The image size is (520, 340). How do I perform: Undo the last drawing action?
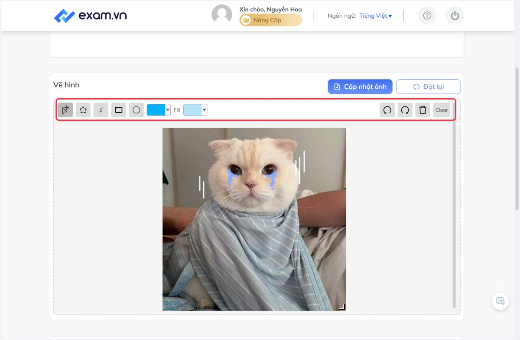[x=387, y=110]
